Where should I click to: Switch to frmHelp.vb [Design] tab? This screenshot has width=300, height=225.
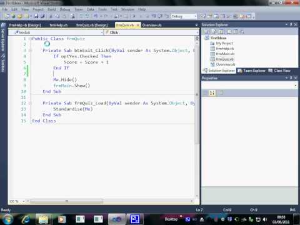pyautogui.click(x=25, y=25)
